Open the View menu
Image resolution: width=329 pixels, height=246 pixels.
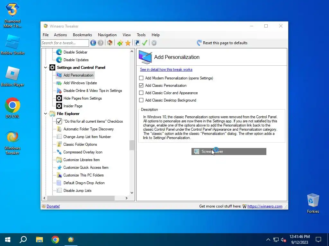[127, 35]
